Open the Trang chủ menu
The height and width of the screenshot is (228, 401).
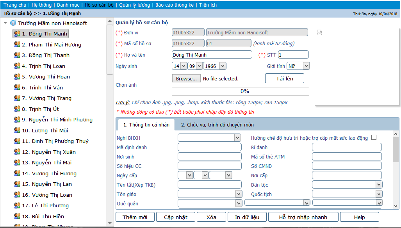pos(15,5)
